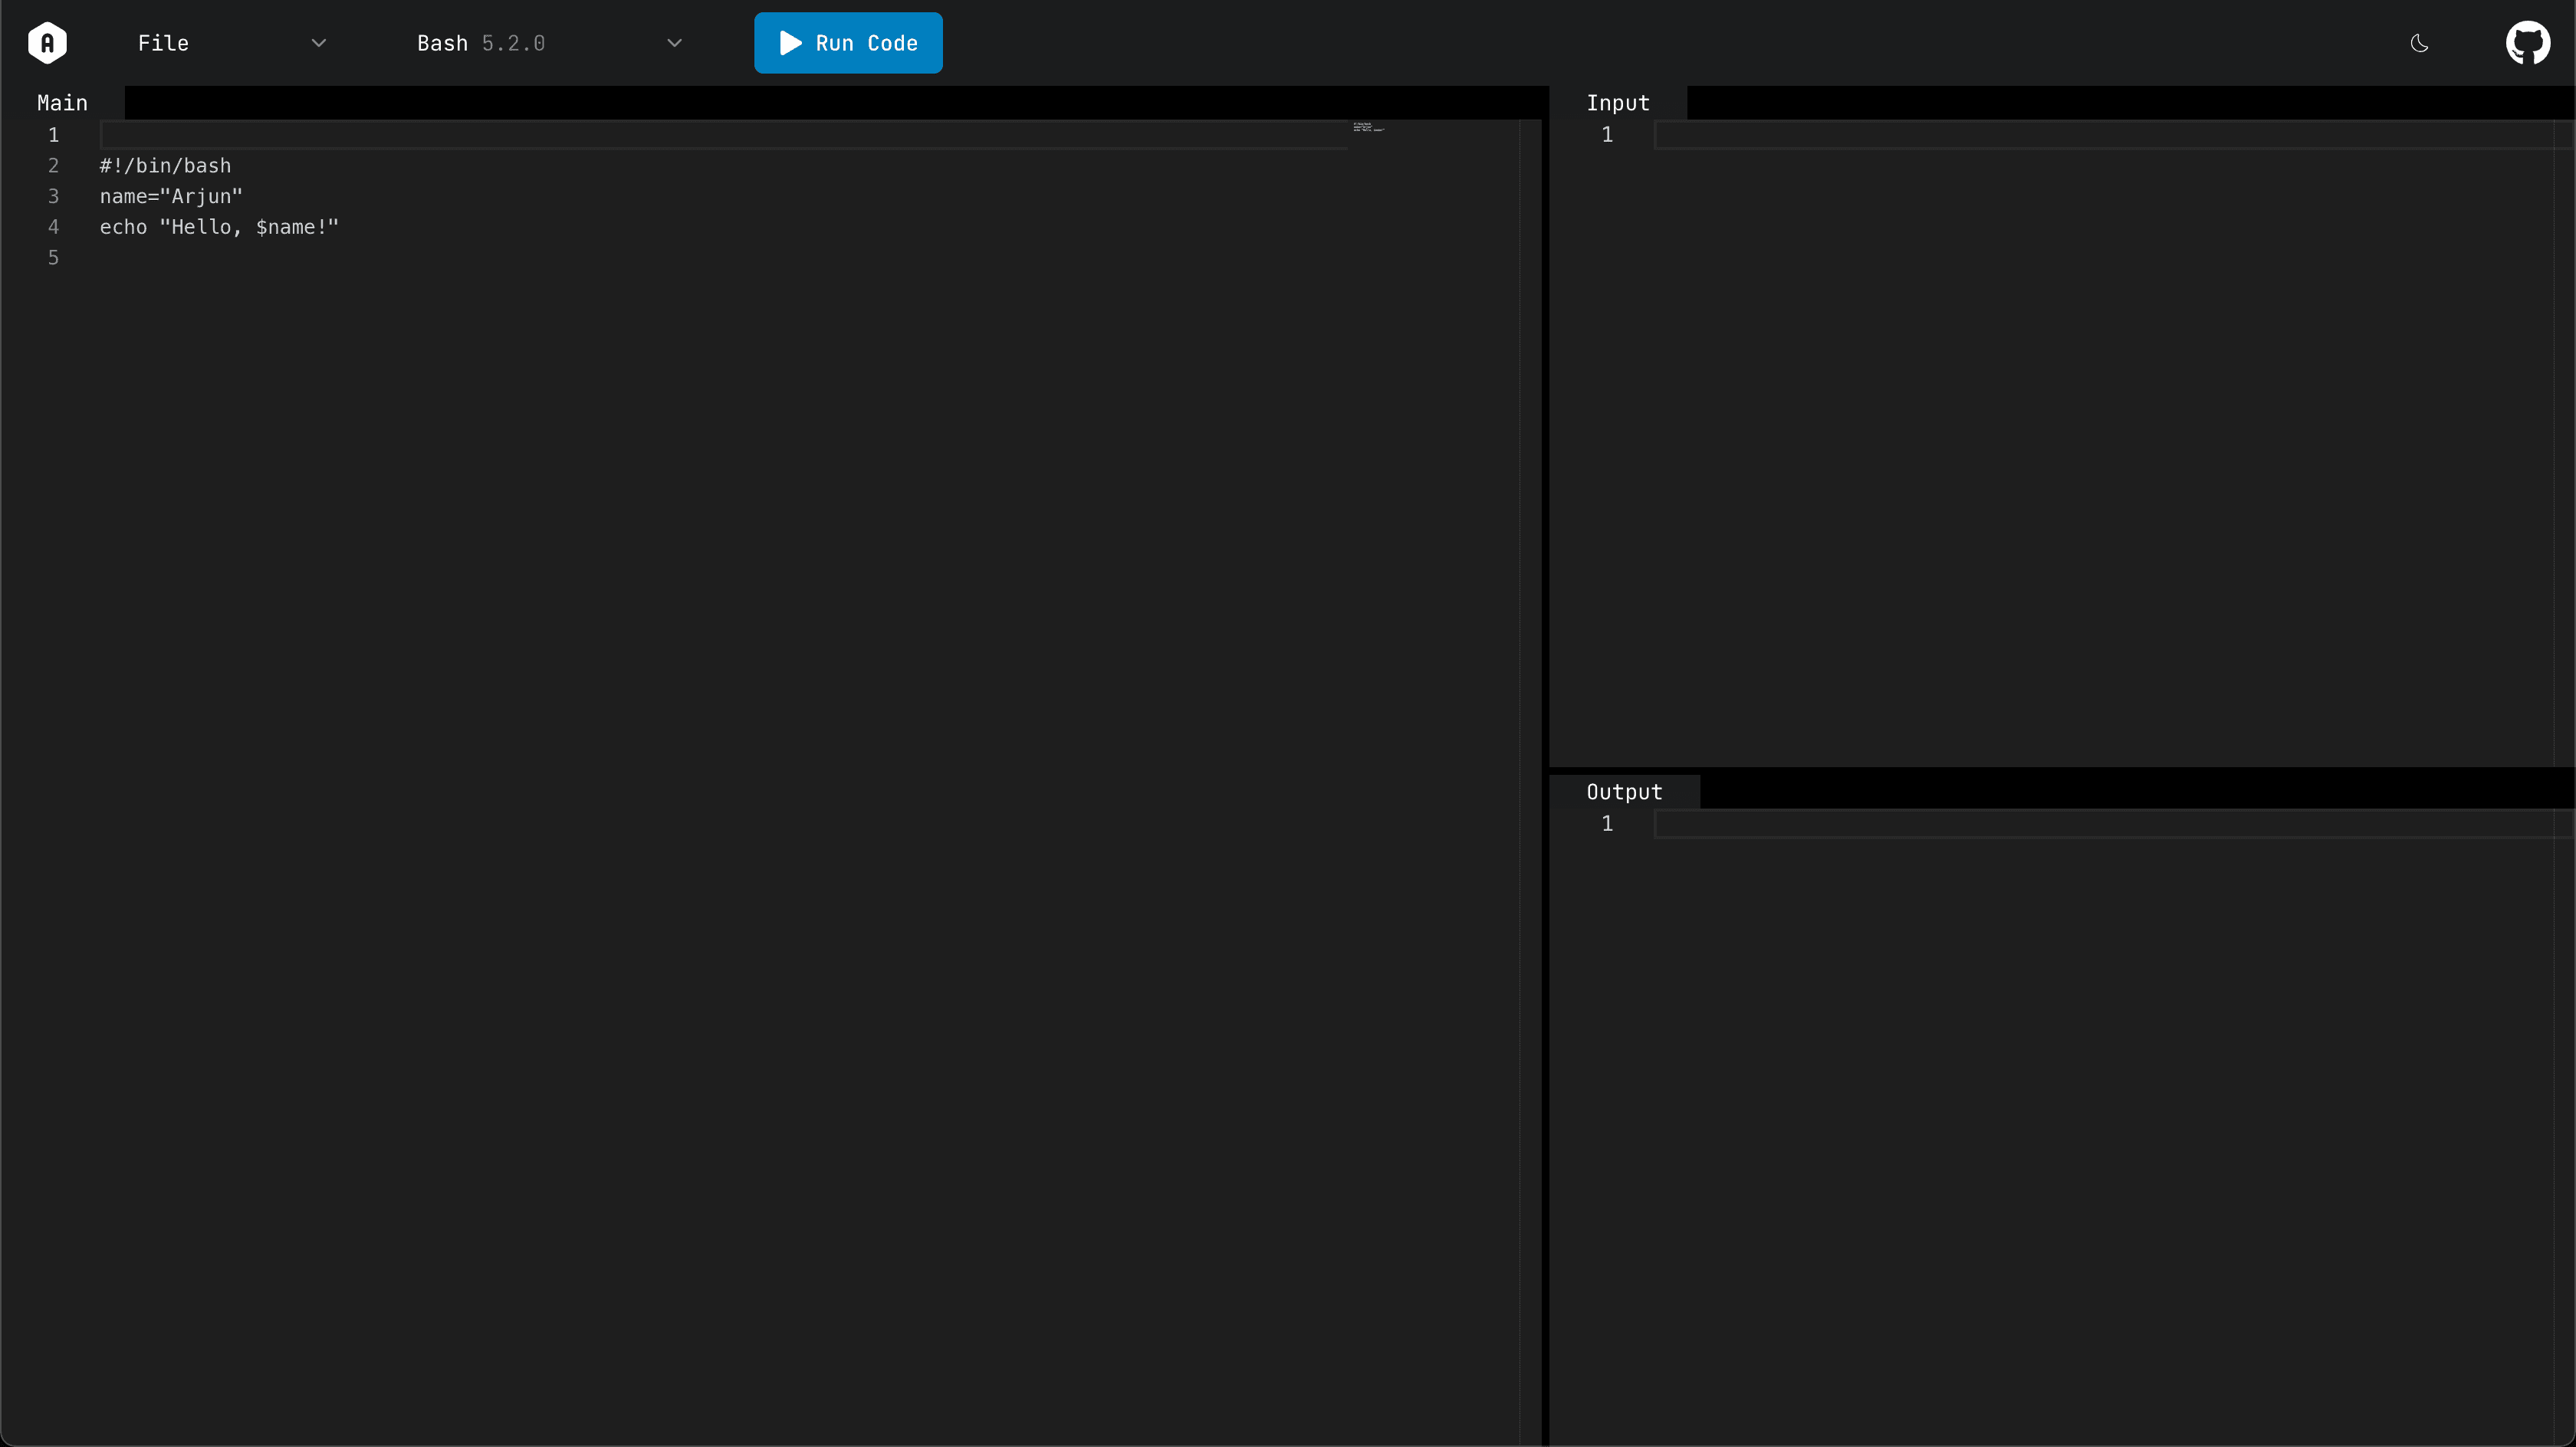Click the echo "Hello, $name!" line
This screenshot has width=2576, height=1447.
pos(218,227)
